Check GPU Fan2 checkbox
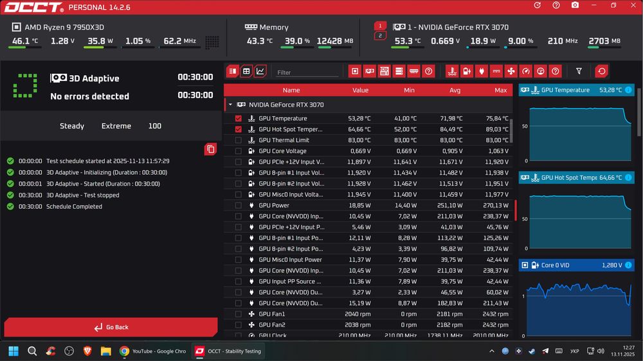643x361 pixels. (239, 325)
